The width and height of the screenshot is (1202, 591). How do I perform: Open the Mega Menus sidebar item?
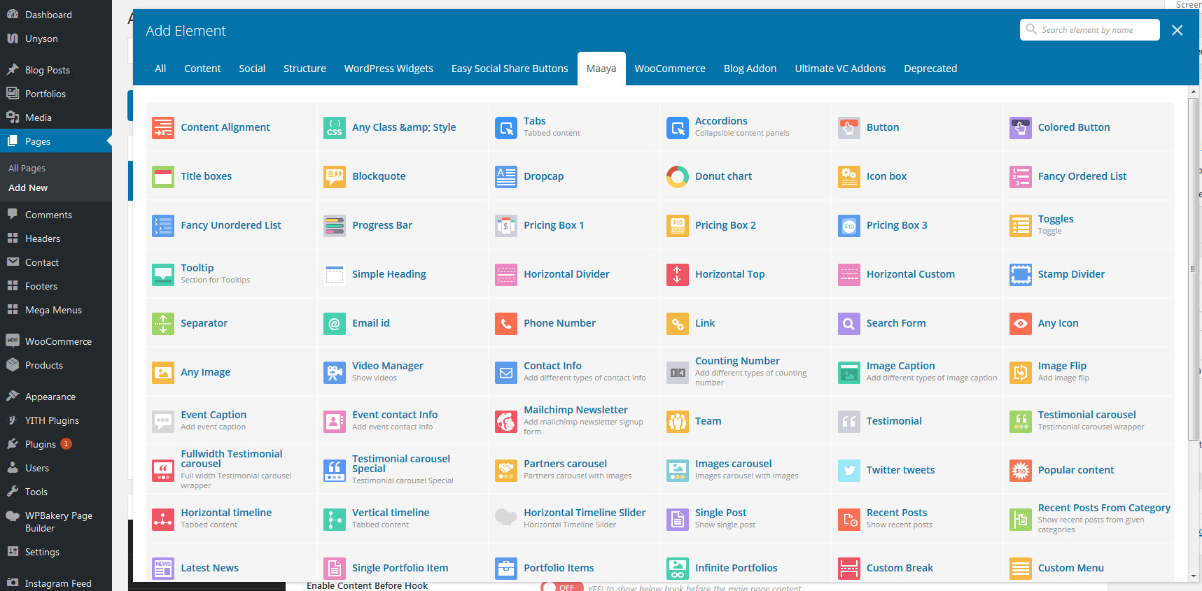(x=56, y=310)
